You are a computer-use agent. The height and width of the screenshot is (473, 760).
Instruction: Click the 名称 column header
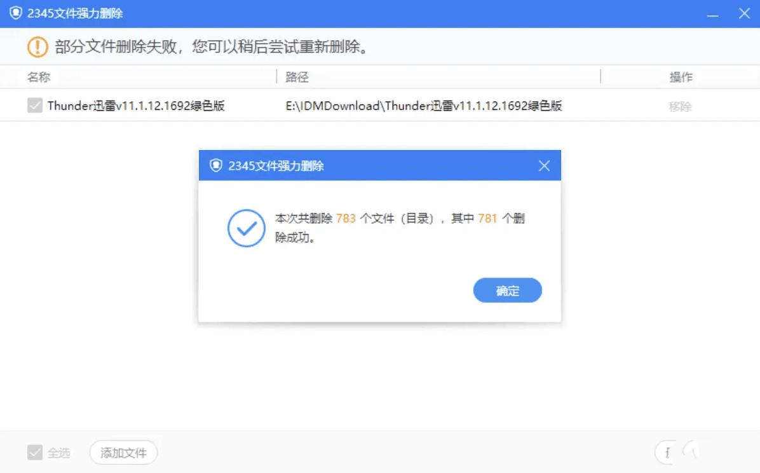pos(39,77)
